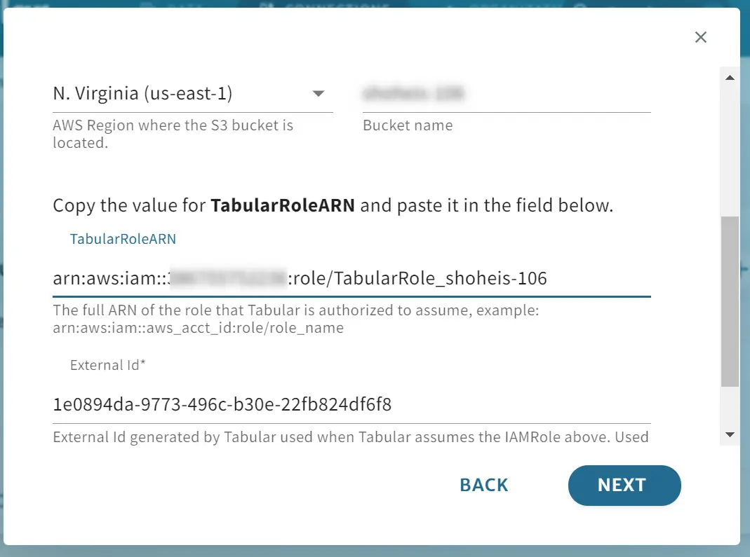Click the External Id description text
Screen dimensions: 750x557
(351, 437)
